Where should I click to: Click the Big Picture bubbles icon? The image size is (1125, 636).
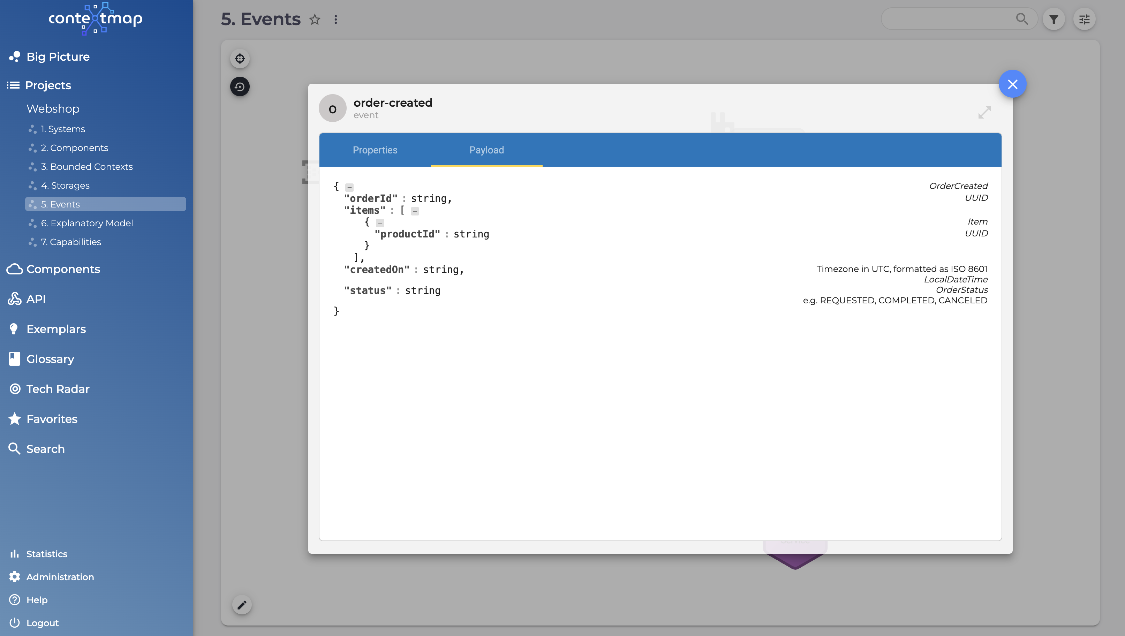click(x=14, y=57)
